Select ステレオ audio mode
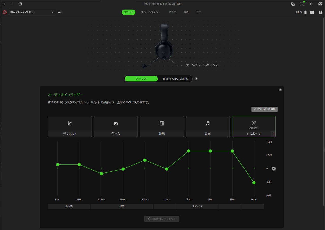The height and width of the screenshot is (230, 325). click(141, 79)
